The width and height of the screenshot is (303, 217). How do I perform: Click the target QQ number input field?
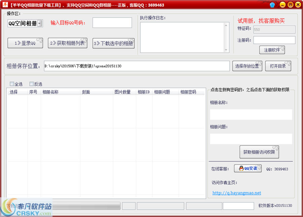(x=112, y=23)
